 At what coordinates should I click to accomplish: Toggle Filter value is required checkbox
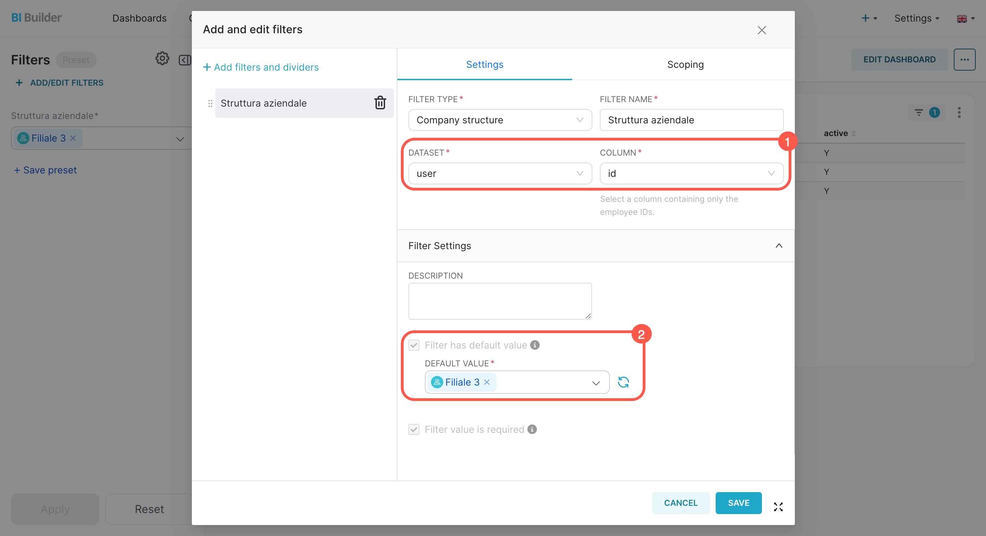point(414,429)
